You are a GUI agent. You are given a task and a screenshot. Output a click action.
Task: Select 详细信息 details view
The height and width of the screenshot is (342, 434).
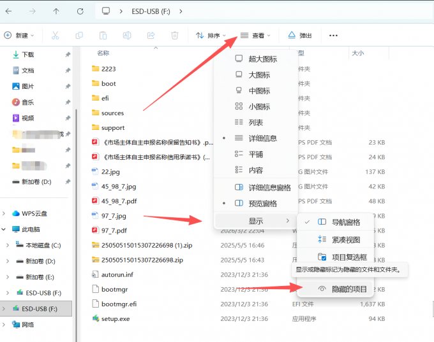click(256, 138)
